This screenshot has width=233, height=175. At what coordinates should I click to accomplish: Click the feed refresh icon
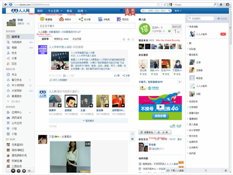133,39
